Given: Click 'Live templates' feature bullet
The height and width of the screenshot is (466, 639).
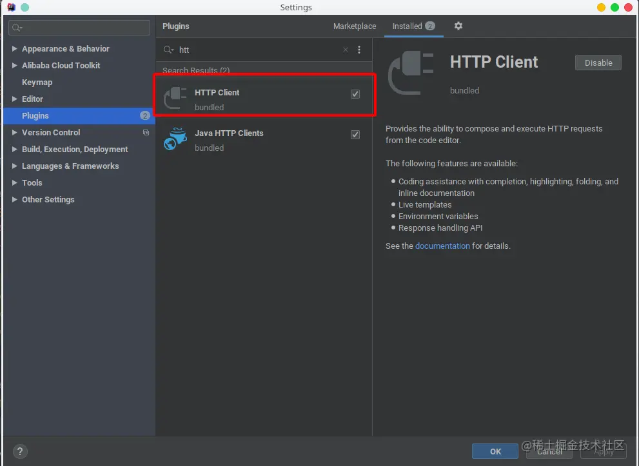Looking at the screenshot, I should click(425, 204).
